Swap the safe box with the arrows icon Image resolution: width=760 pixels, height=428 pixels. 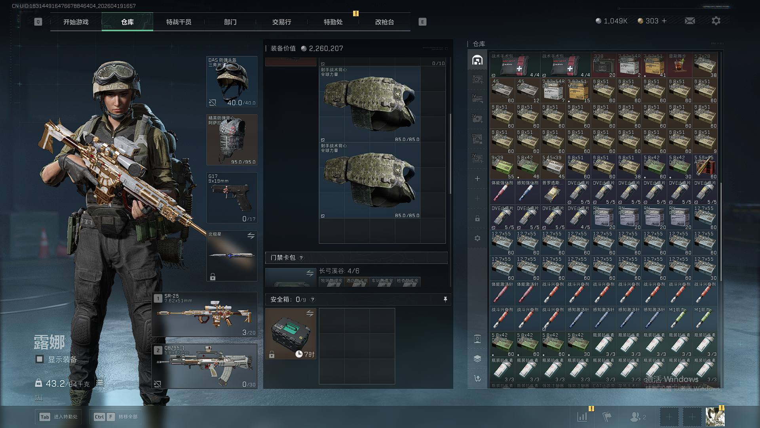coord(310,313)
